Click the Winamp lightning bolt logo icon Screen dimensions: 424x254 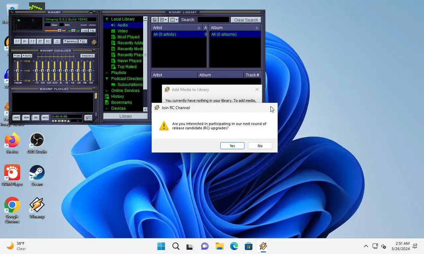(94, 42)
